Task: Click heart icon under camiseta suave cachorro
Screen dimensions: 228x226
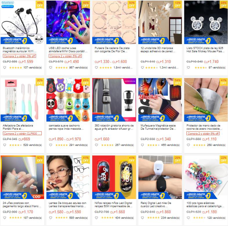Action: tap(50, 145)
